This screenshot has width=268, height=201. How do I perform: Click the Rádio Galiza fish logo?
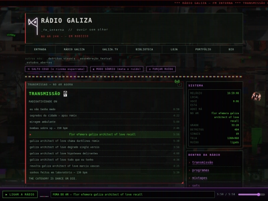click(x=33, y=26)
